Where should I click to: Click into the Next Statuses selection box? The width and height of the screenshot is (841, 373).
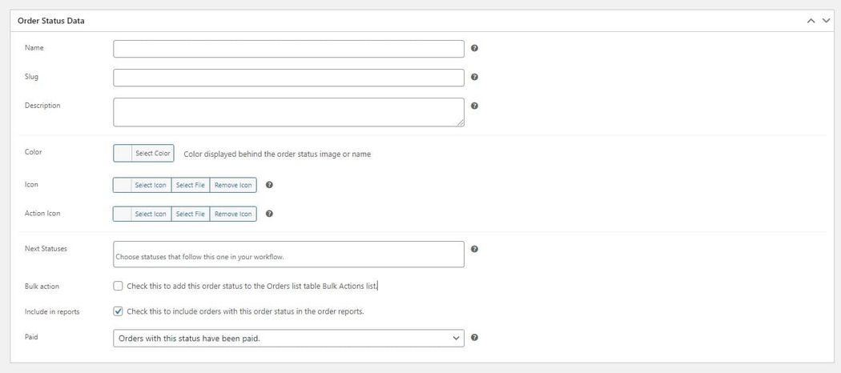tap(288, 255)
